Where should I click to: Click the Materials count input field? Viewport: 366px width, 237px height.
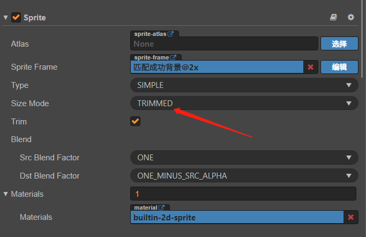tap(243, 194)
